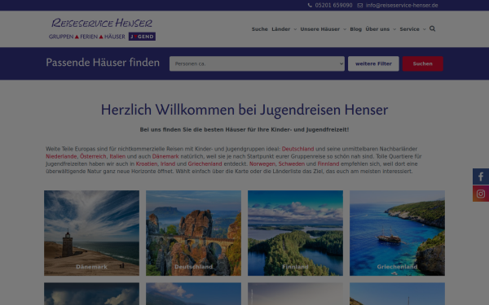Open the Griechenland coast image tile
The width and height of the screenshot is (489, 305).
coord(398,233)
